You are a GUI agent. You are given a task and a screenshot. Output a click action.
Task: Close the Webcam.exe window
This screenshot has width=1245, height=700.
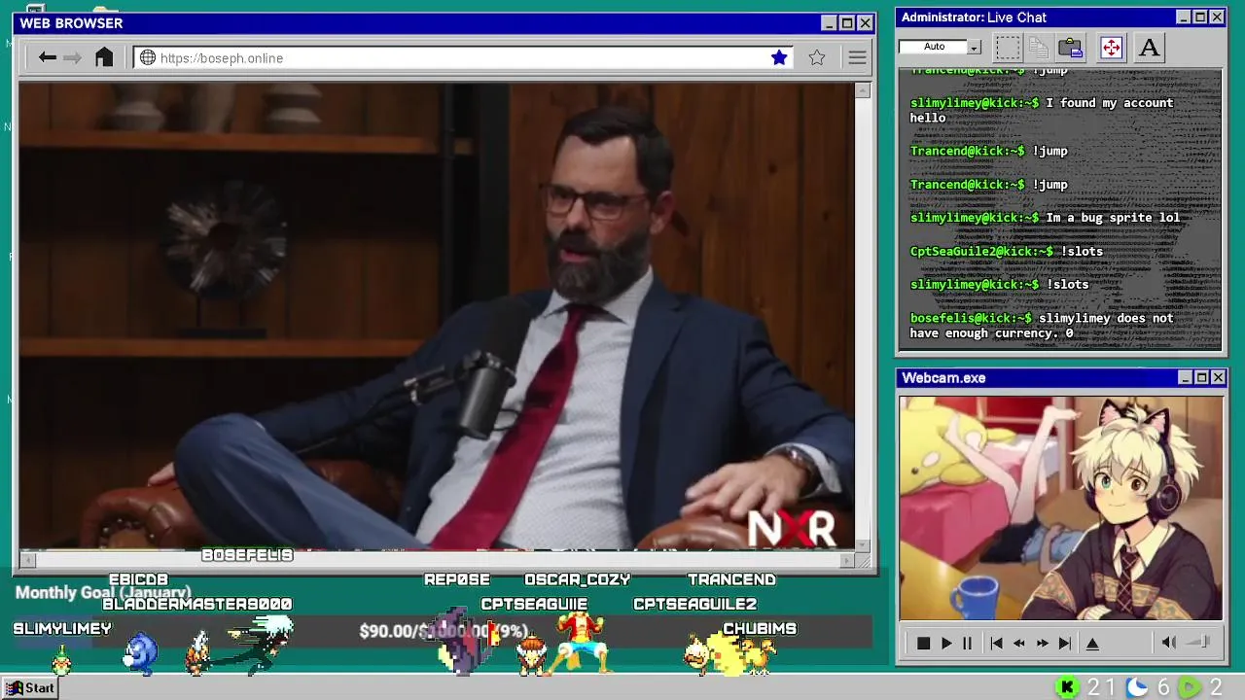(1218, 377)
